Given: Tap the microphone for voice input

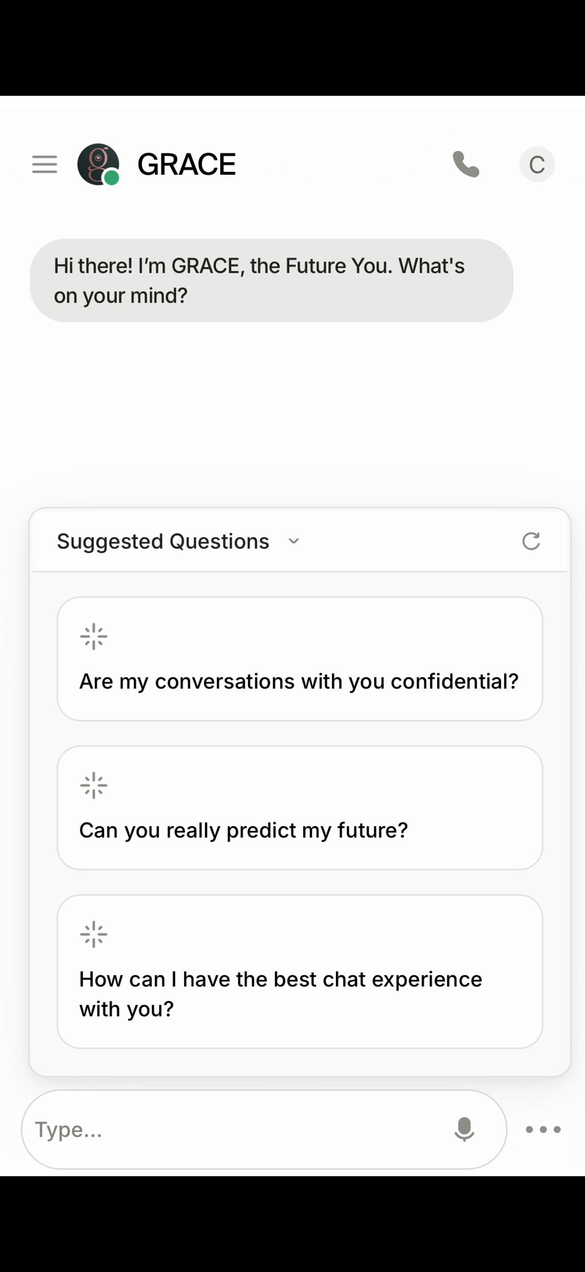Looking at the screenshot, I should (x=464, y=1129).
